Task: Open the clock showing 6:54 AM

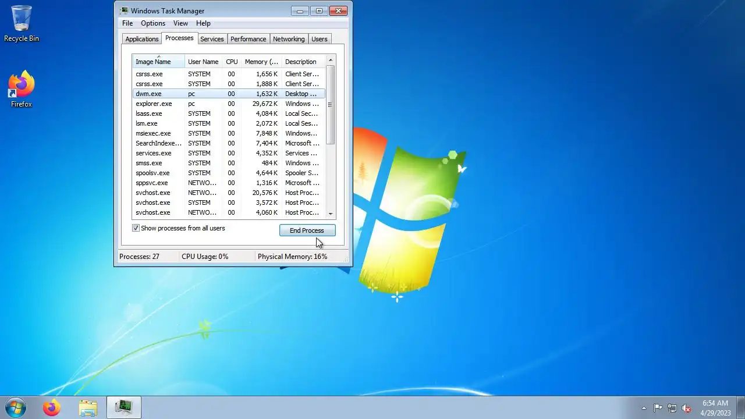Action: point(715,407)
